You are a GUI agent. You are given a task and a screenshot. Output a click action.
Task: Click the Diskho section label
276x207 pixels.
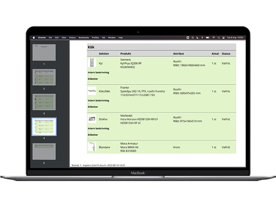click(x=103, y=119)
